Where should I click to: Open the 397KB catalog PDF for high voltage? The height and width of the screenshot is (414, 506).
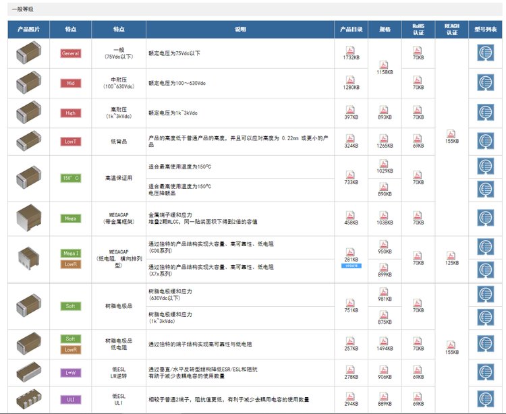pyautogui.click(x=351, y=109)
